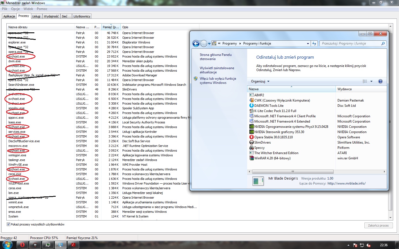Viewport: 399px width, 249px height.
Task: Open the Action Center flag tray icon
Action: (x=355, y=245)
